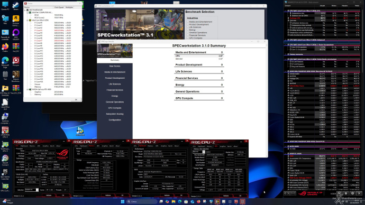Collapse NVIDIA GeForce RTX node in Clocks
The height and width of the screenshot is (205, 365).
(28, 89)
